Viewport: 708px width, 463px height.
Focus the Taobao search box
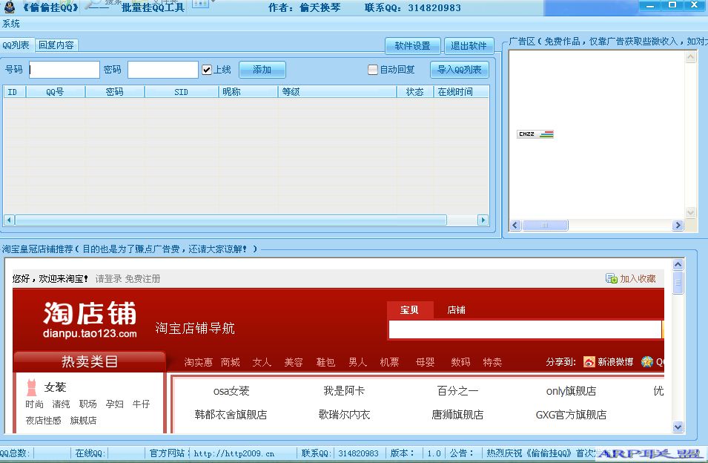click(x=525, y=329)
